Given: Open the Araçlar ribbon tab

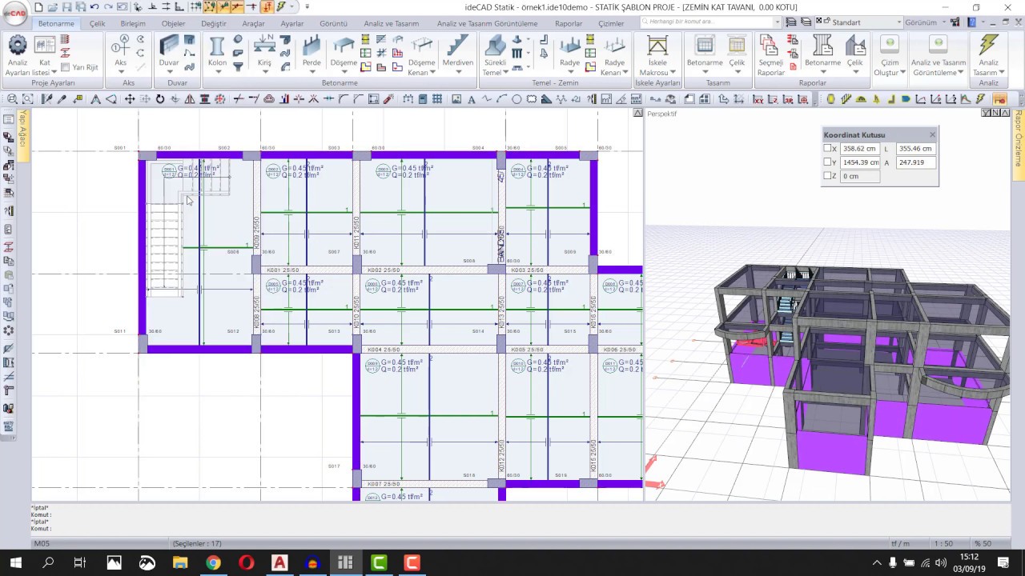Looking at the screenshot, I should coord(253,23).
